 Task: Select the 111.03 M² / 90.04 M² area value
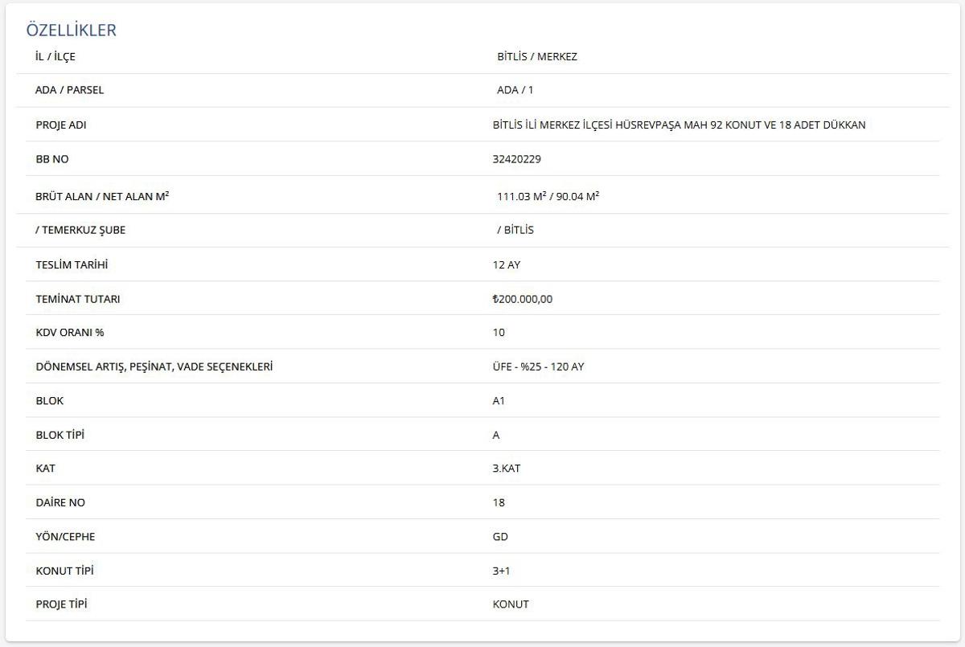548,196
